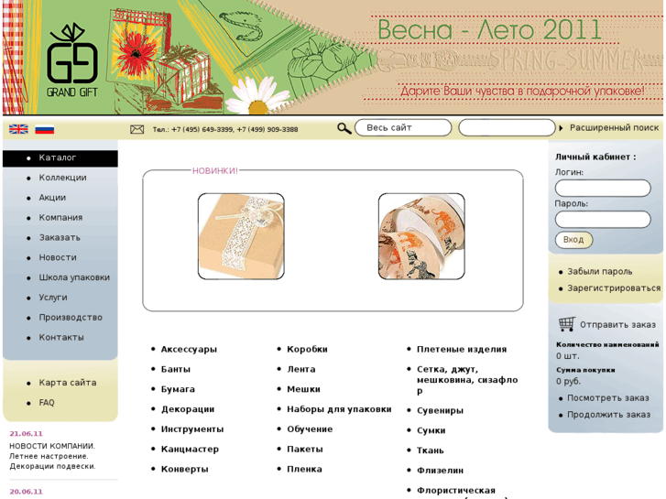
Task: Click 'Отправить заказ' link
Action: 618,324
